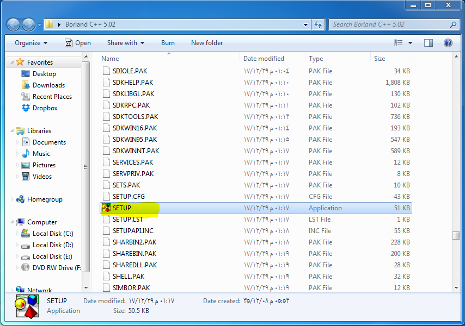The height and width of the screenshot is (326, 465).
Task: Open the Videos library
Action: pos(42,177)
